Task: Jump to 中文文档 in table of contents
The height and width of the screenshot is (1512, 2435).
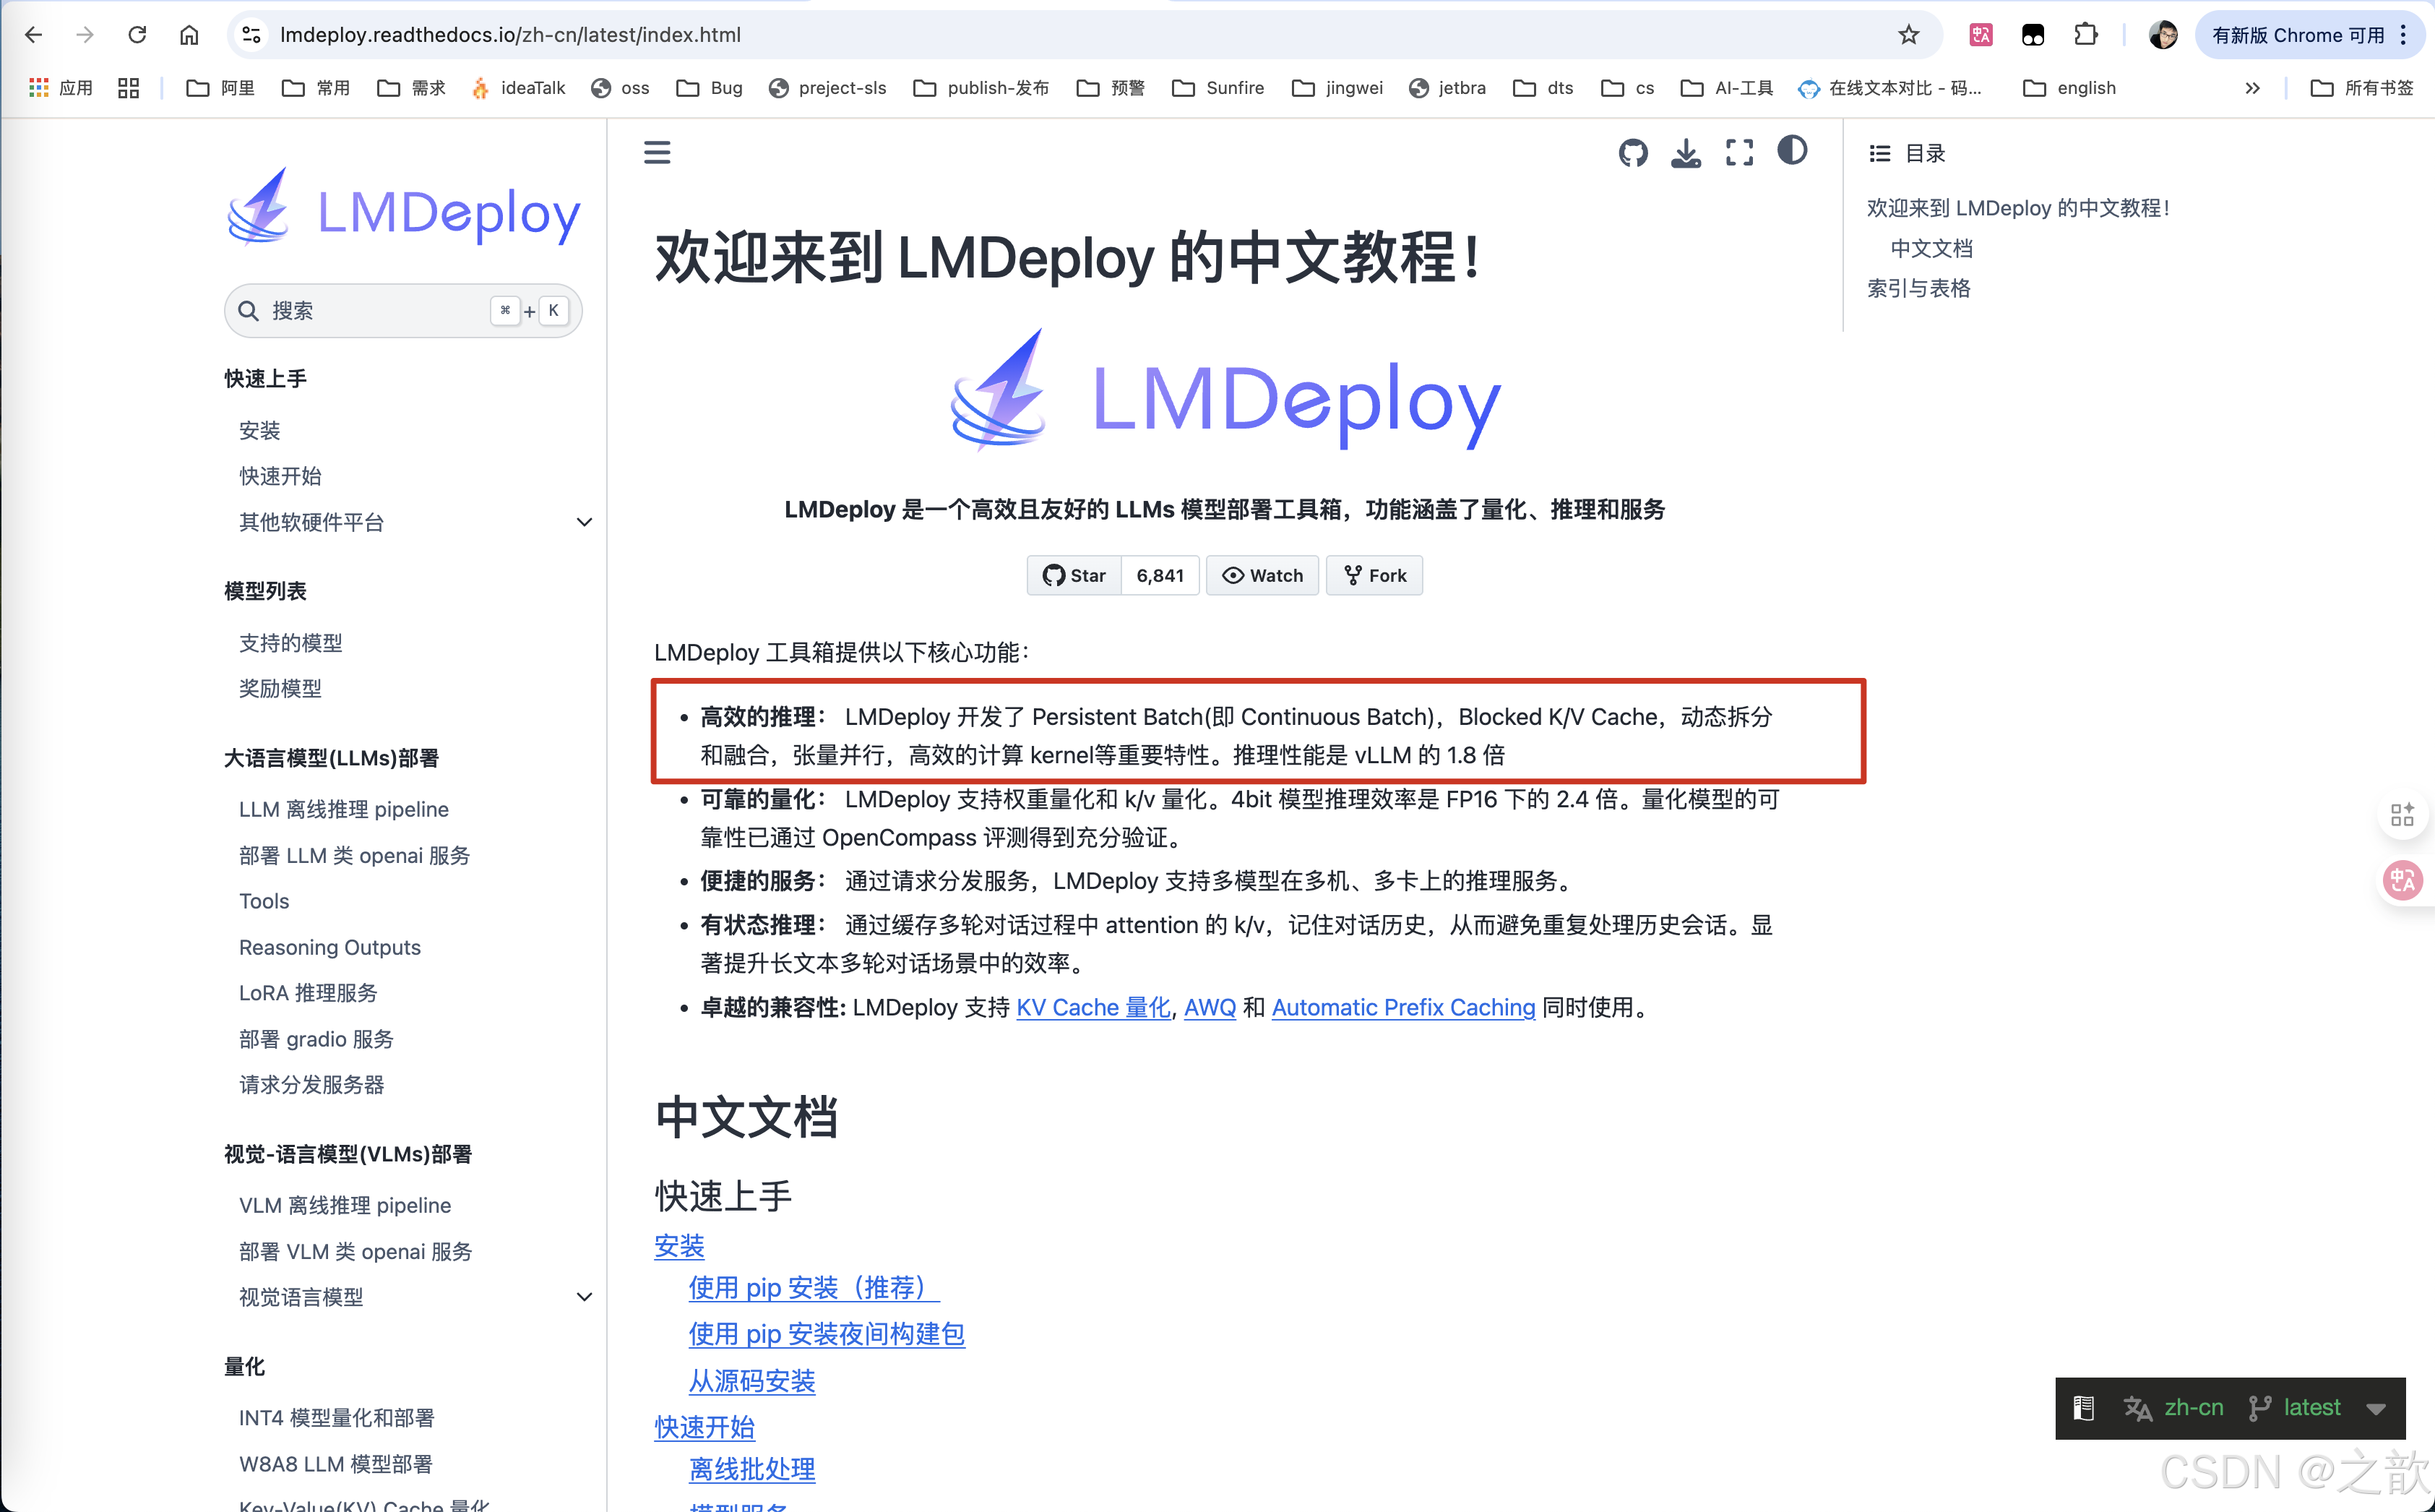Action: tap(1931, 248)
